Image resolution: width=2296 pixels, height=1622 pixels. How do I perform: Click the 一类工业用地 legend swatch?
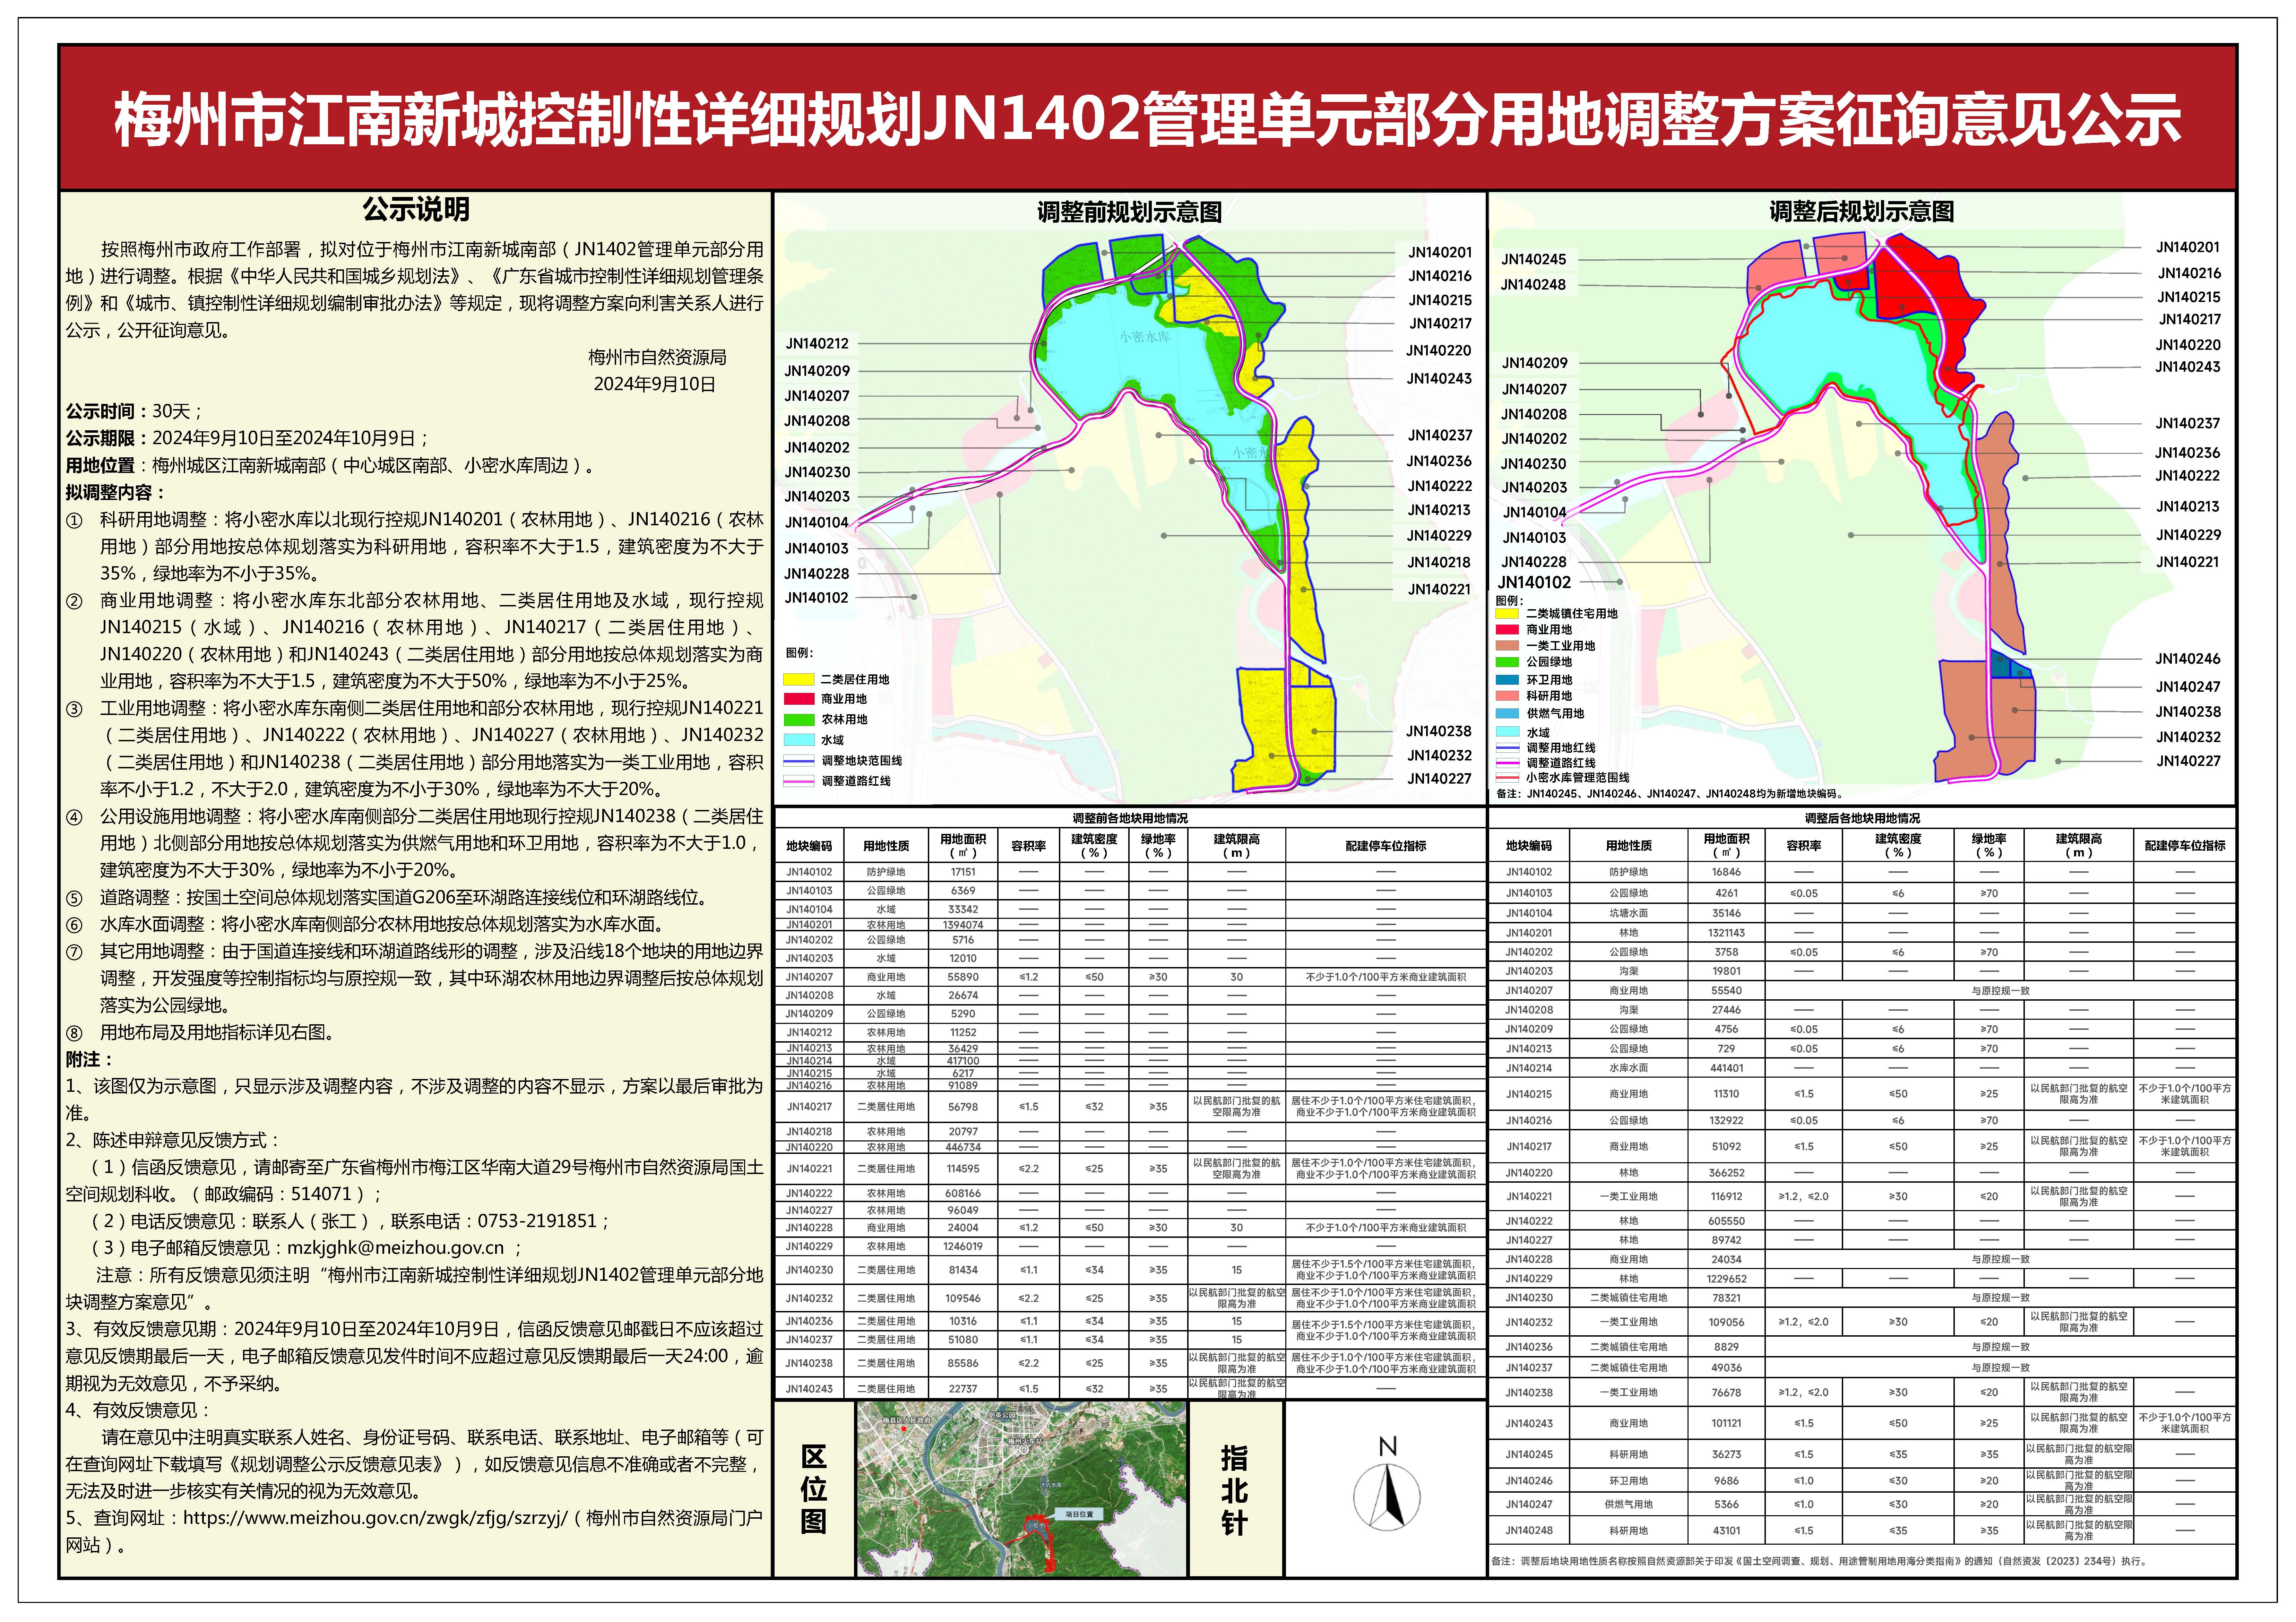tap(1507, 646)
